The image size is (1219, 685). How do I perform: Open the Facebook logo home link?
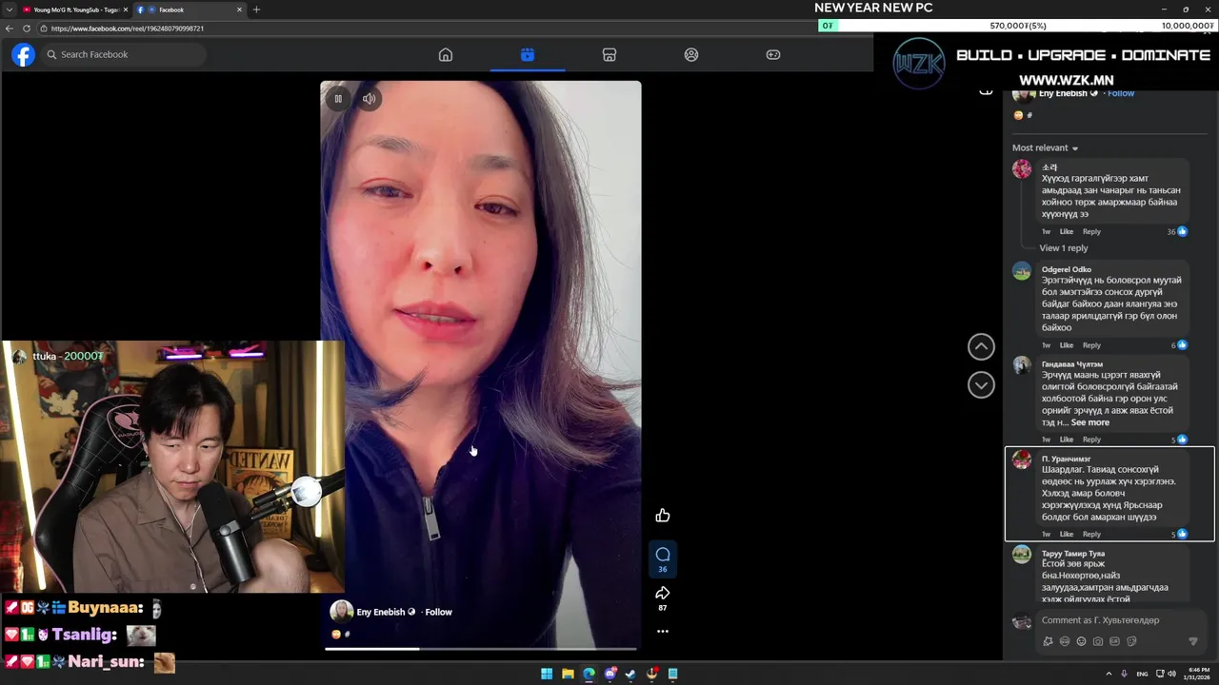(x=23, y=54)
